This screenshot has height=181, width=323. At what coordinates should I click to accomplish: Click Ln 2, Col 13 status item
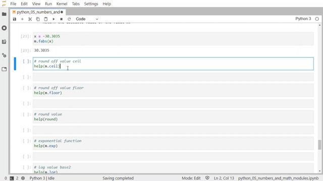pos(224,178)
